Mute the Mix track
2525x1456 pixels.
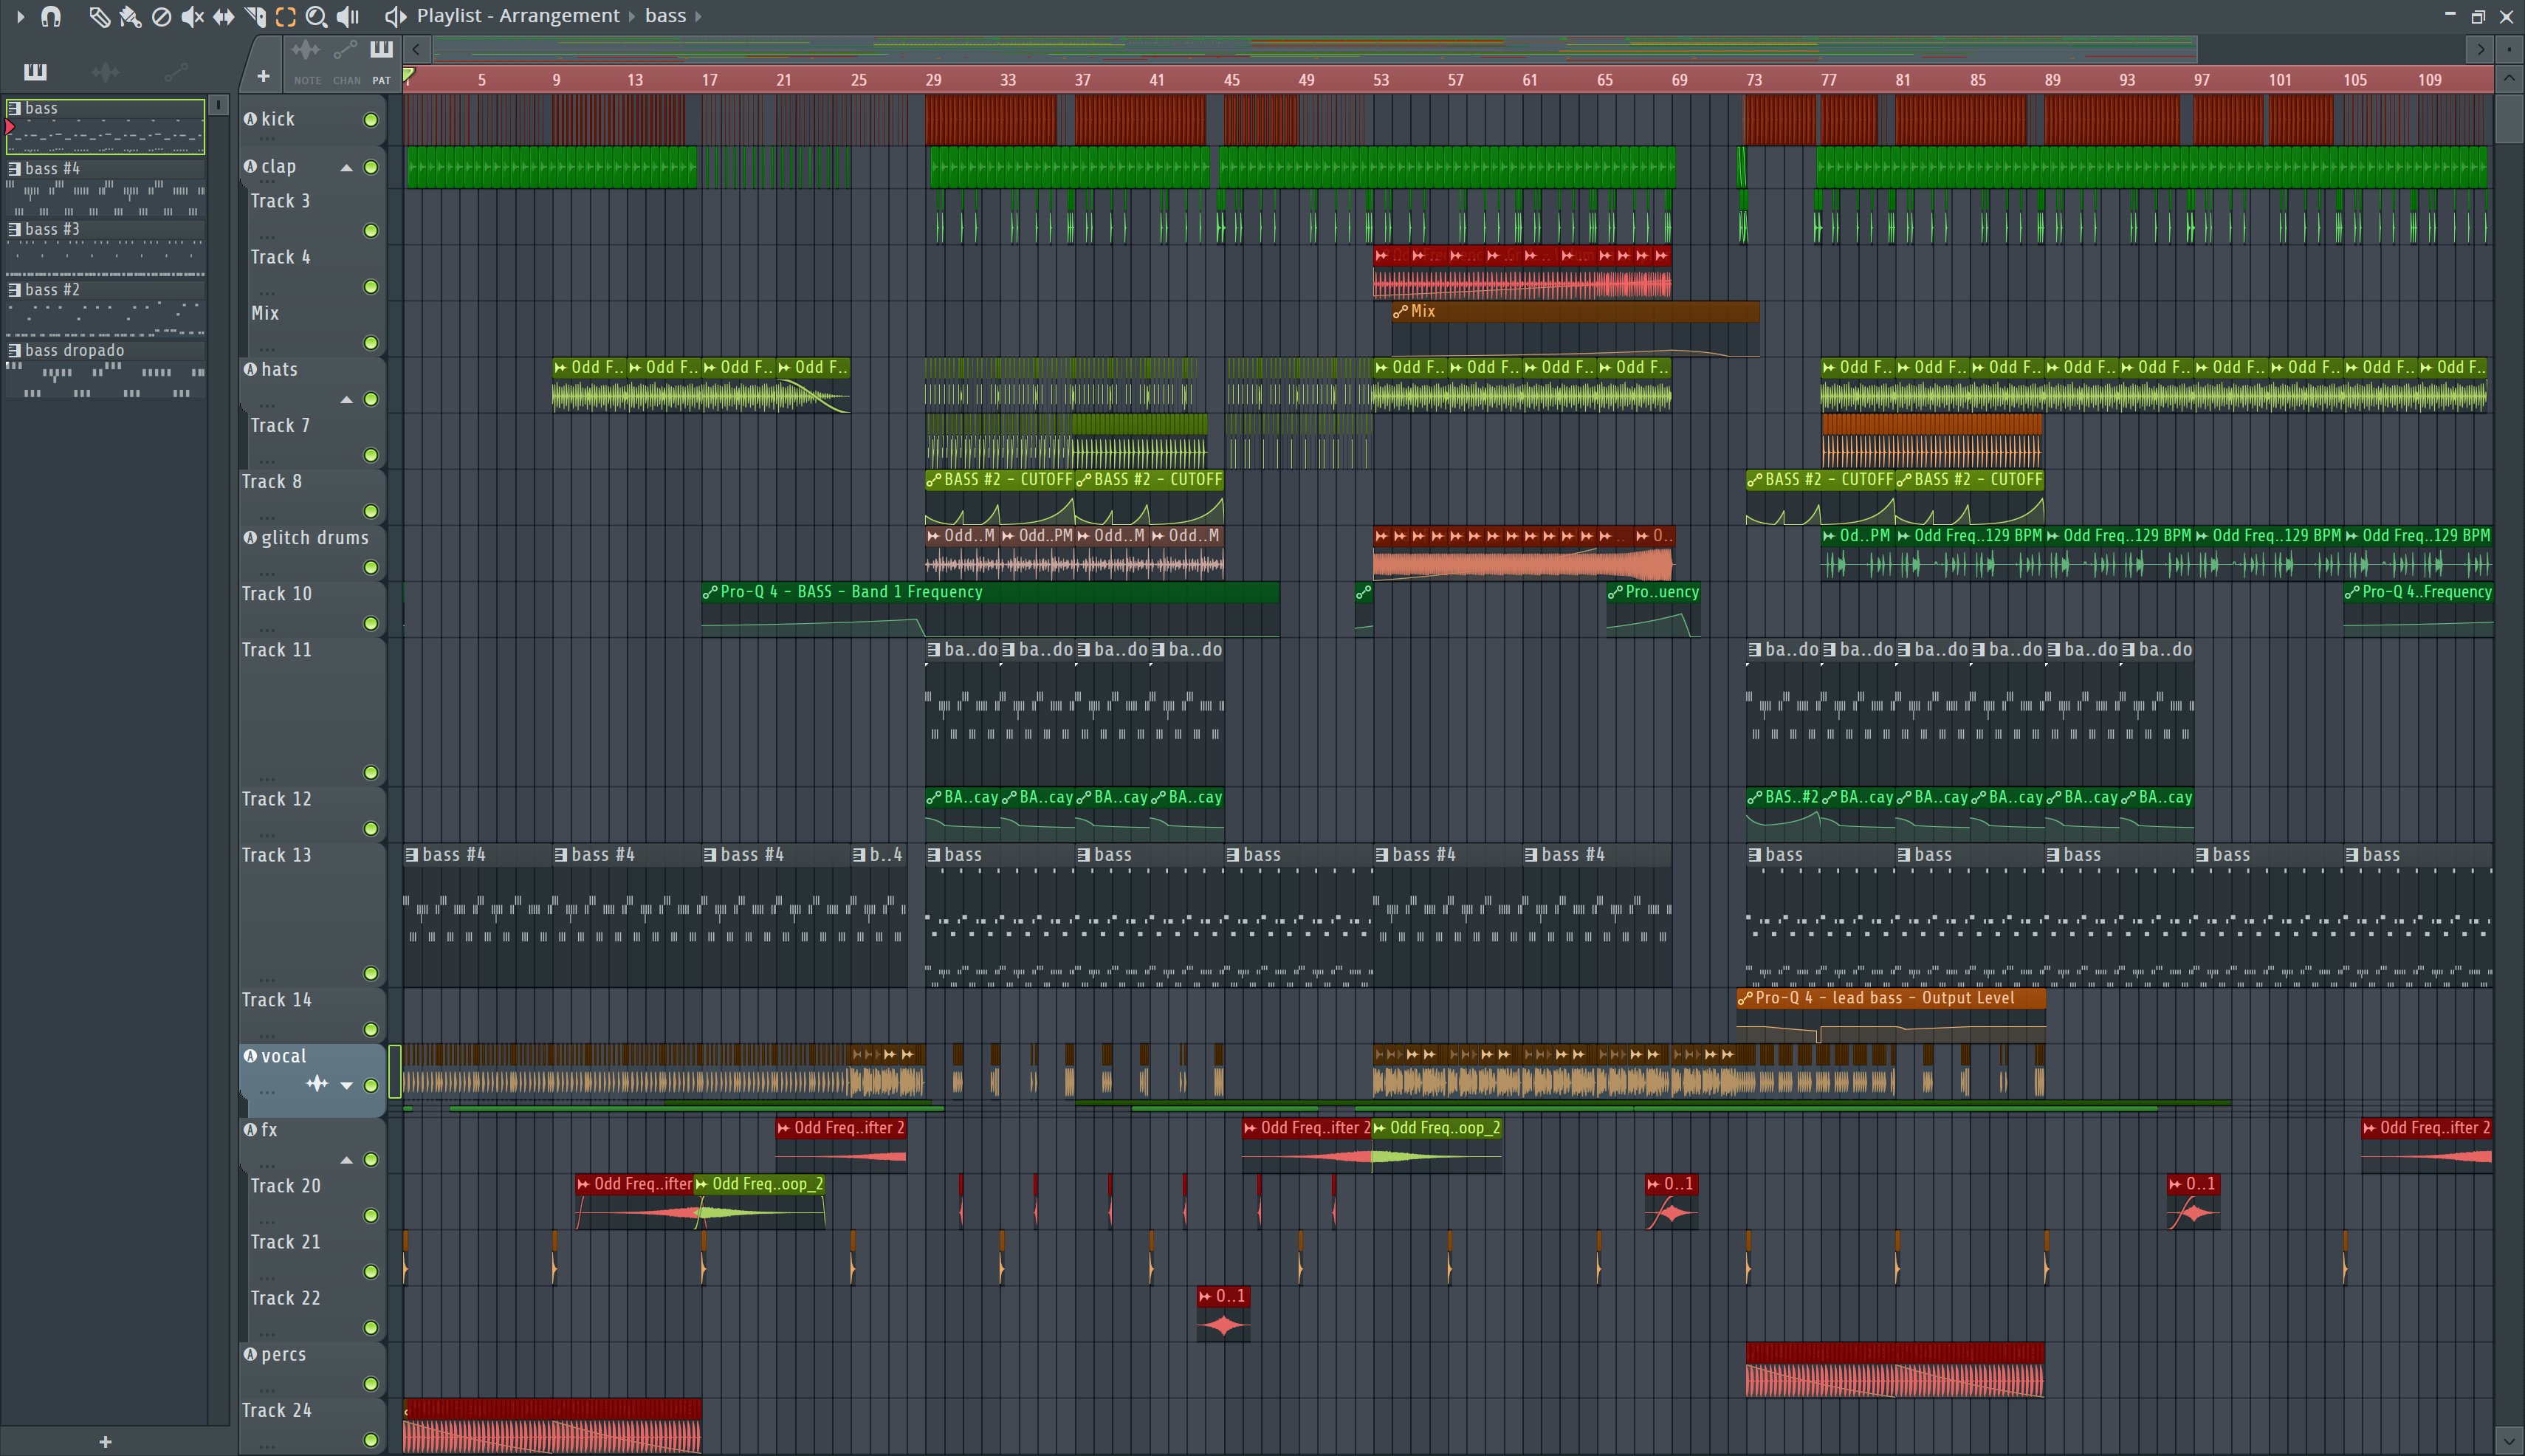[x=371, y=343]
